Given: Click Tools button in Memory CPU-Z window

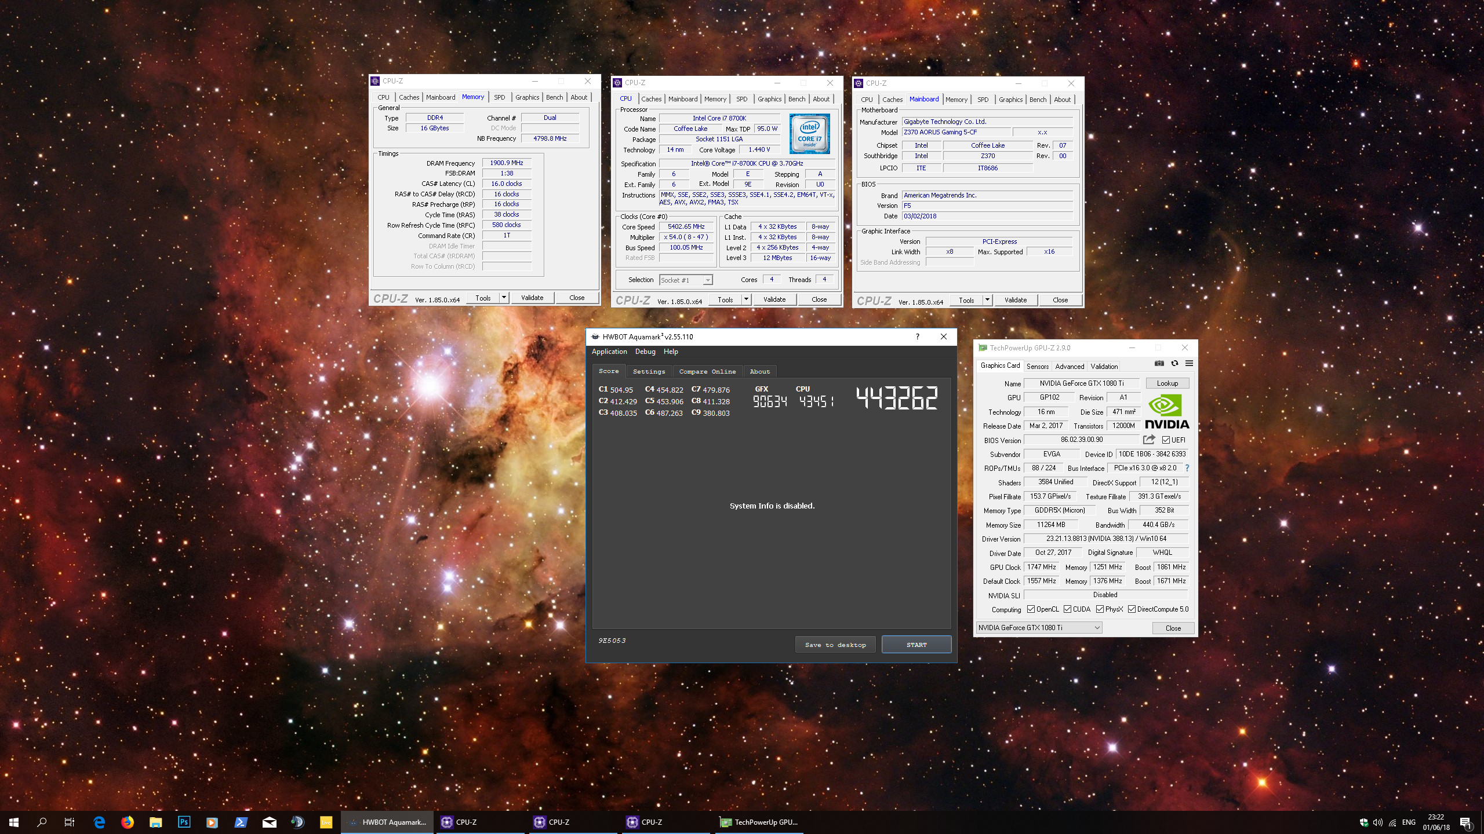Looking at the screenshot, I should (x=483, y=298).
